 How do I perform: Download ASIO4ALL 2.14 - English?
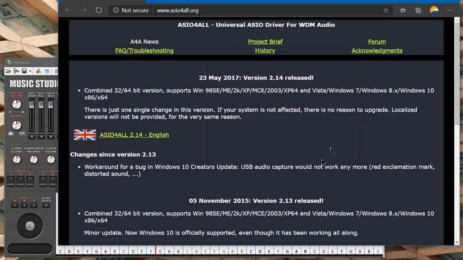click(134, 135)
